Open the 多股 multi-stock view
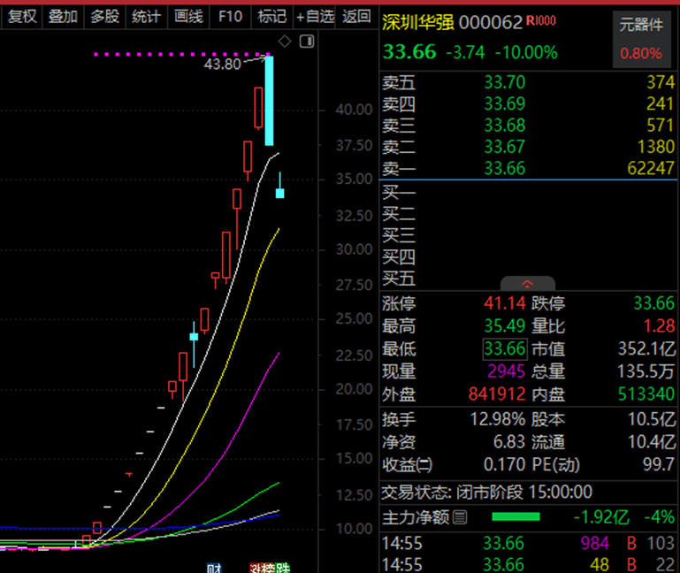Viewport: 680px width, 573px height. (x=104, y=16)
